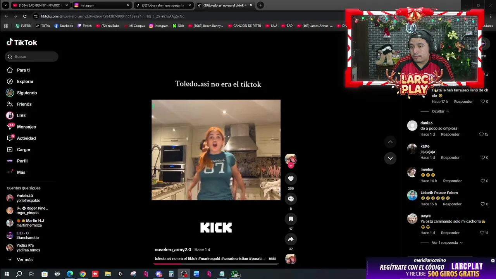This screenshot has height=279, width=496.
Task: Seek on the video progress bar
Action: pos(216,264)
